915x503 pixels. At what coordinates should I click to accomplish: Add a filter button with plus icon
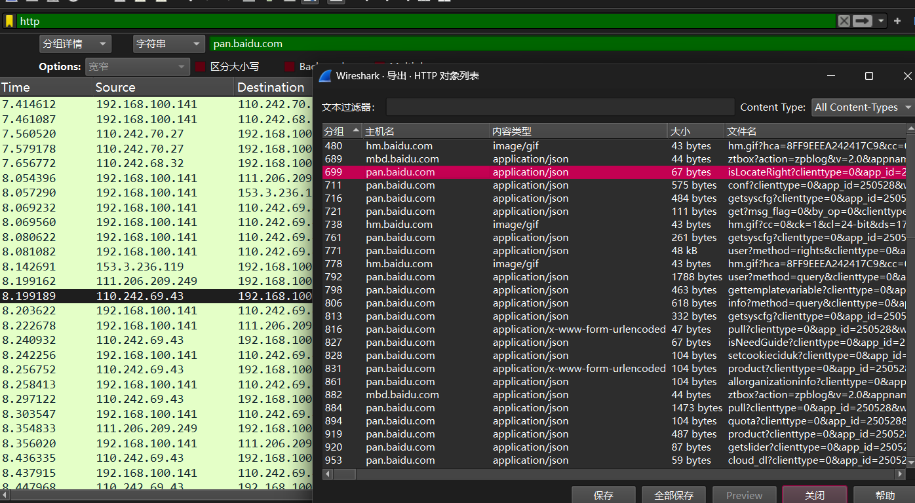pos(897,21)
